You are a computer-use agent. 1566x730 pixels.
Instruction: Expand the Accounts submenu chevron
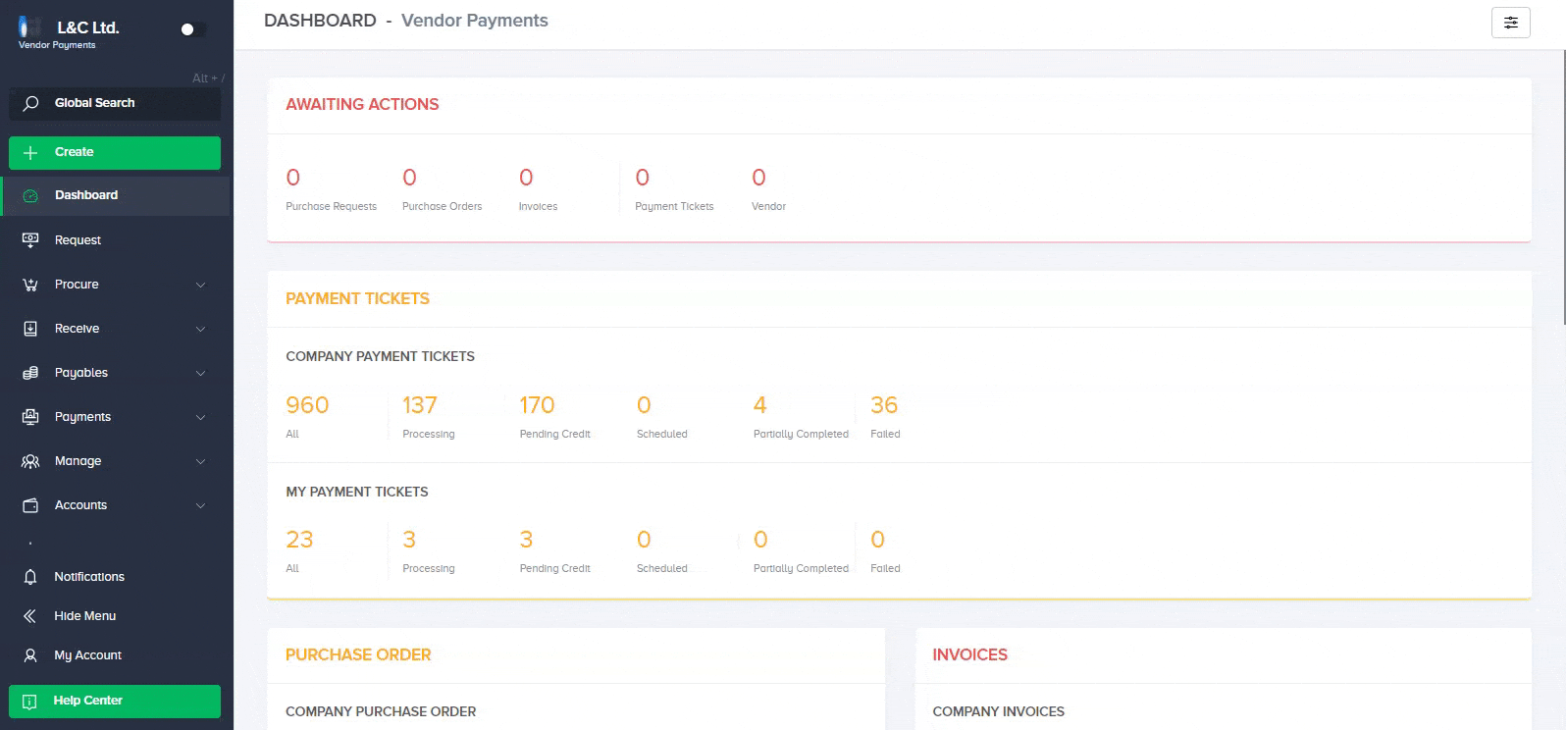coord(200,505)
